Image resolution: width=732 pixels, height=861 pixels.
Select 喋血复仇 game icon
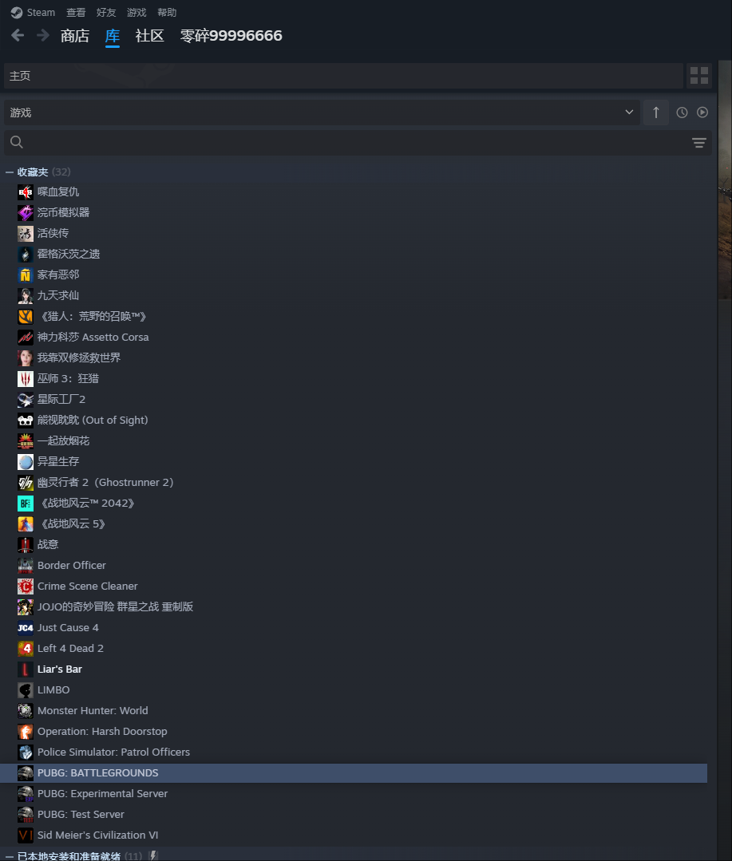pos(26,192)
